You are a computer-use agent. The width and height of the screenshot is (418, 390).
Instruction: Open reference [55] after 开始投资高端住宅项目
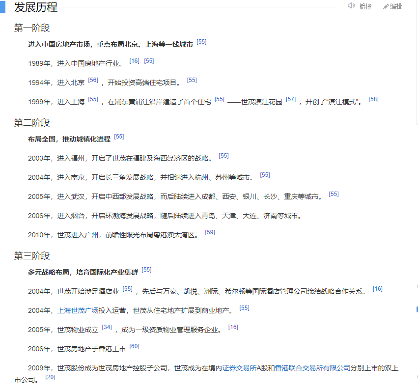[x=192, y=80]
